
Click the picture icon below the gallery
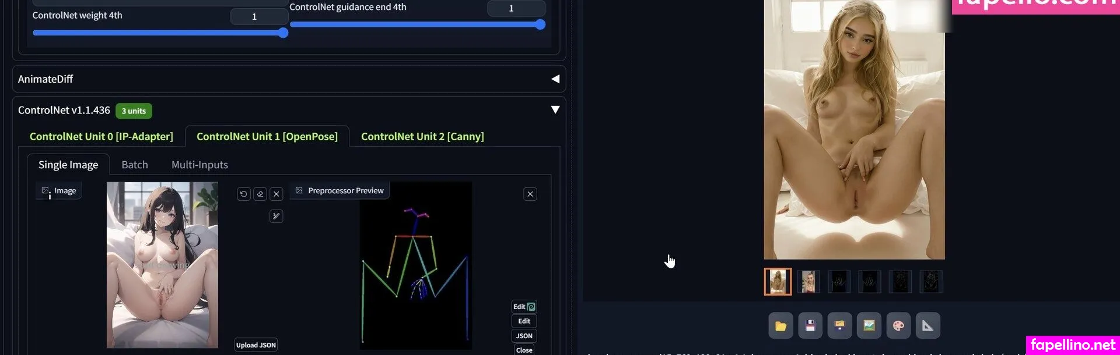coord(869,326)
